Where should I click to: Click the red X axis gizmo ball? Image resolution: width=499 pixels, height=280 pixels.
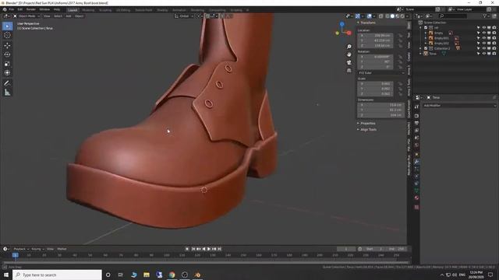(x=349, y=33)
